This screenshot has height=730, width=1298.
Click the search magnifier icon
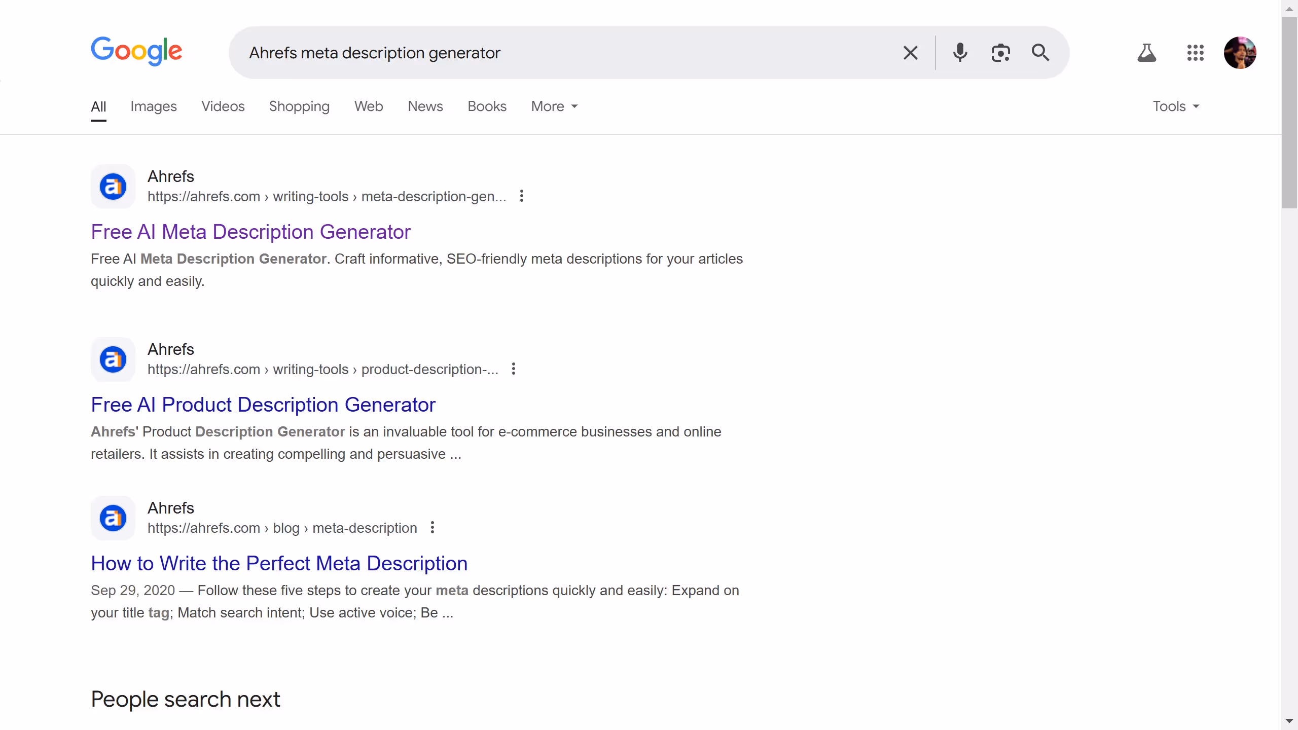click(x=1040, y=53)
